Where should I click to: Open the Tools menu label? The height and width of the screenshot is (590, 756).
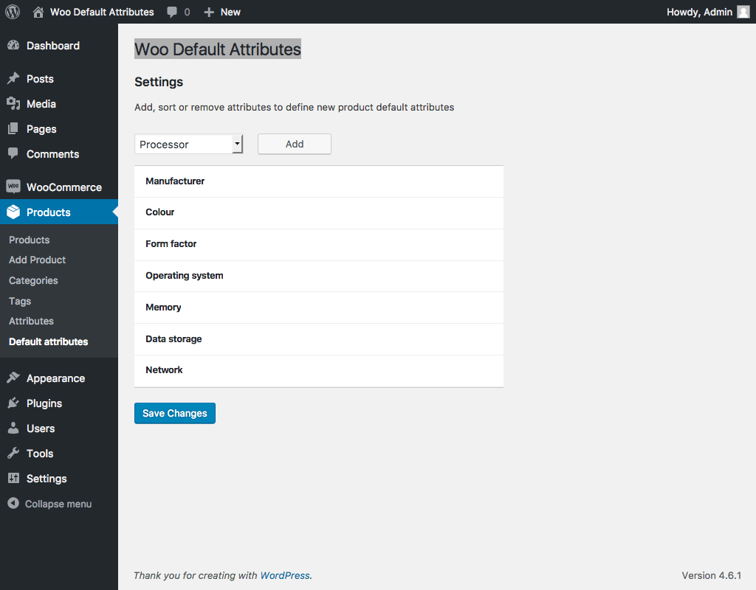click(x=40, y=454)
